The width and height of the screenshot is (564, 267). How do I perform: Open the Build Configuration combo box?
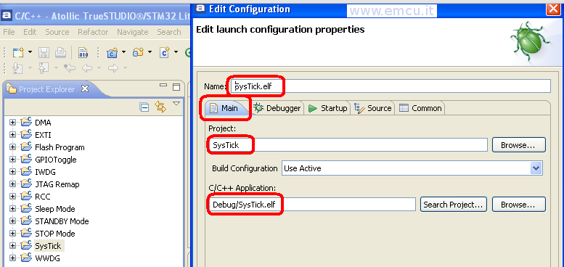pyautogui.click(x=412, y=168)
